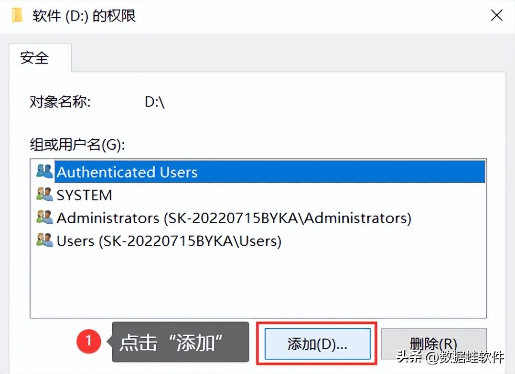515x374 pixels.
Task: Select Administrators (SK-20220715BYKA\Administrators) entry
Action: tap(234, 218)
